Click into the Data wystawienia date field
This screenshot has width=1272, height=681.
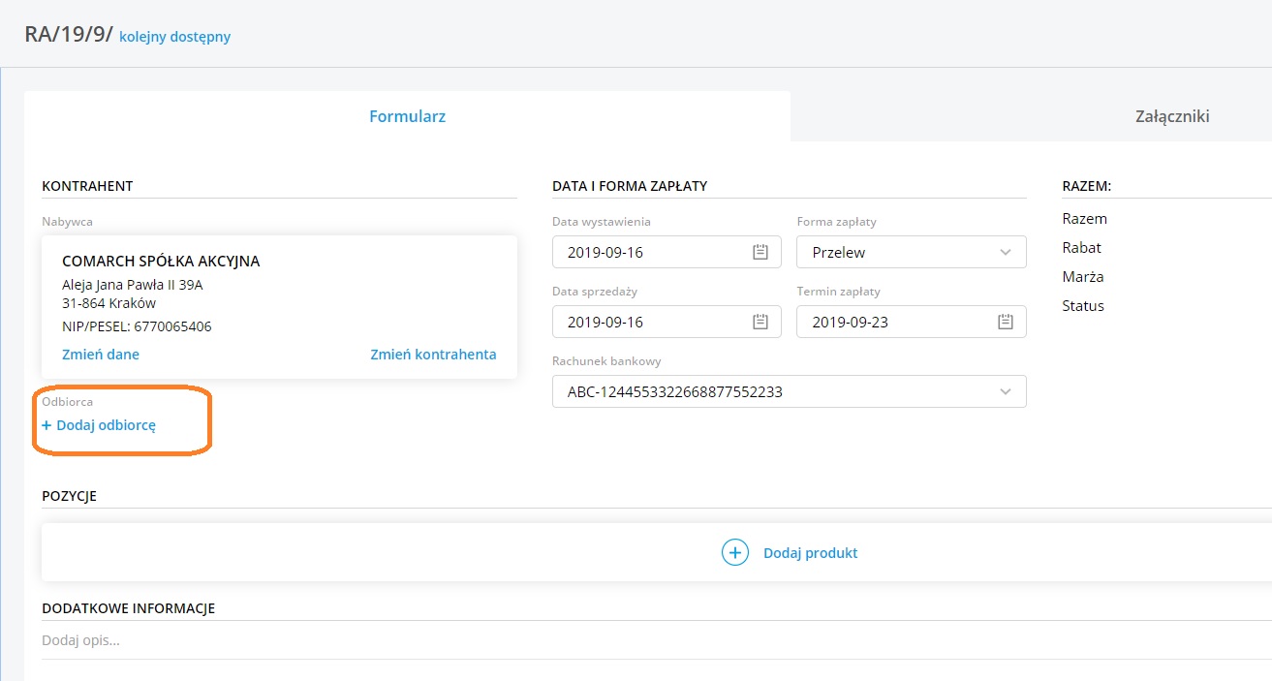pos(649,253)
